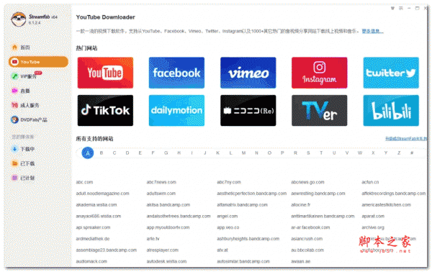Open the TikTok site tile
Screen dimensions: 432x272
[x=105, y=110]
